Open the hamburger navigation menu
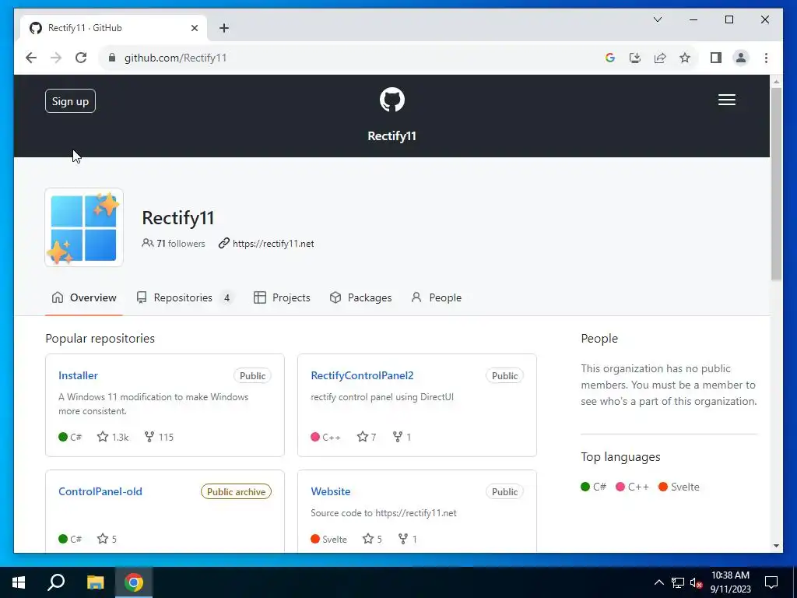This screenshot has height=598, width=797. 726,100
